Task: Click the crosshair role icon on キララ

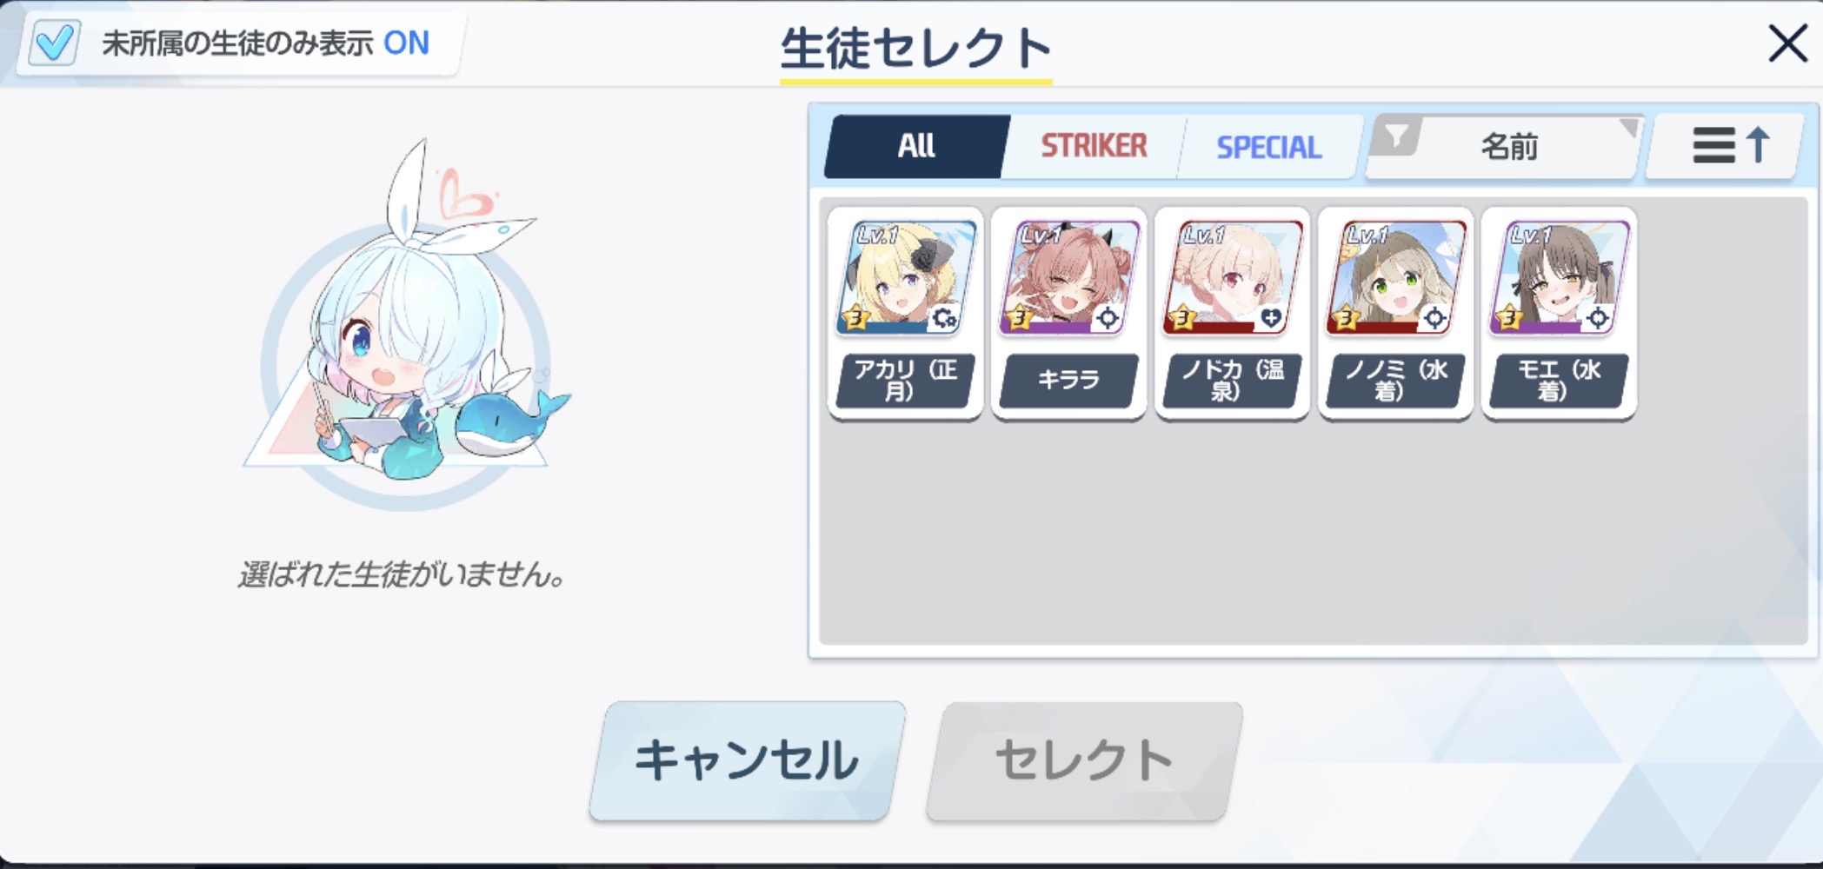Action: point(1108,318)
